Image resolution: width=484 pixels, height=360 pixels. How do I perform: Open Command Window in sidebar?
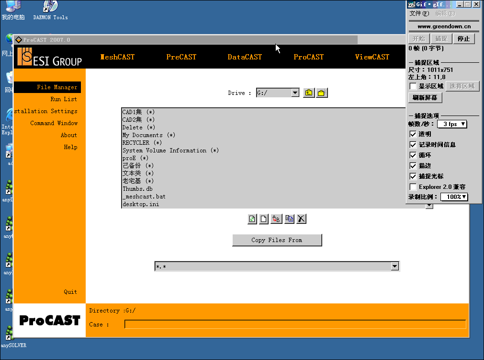click(x=54, y=123)
